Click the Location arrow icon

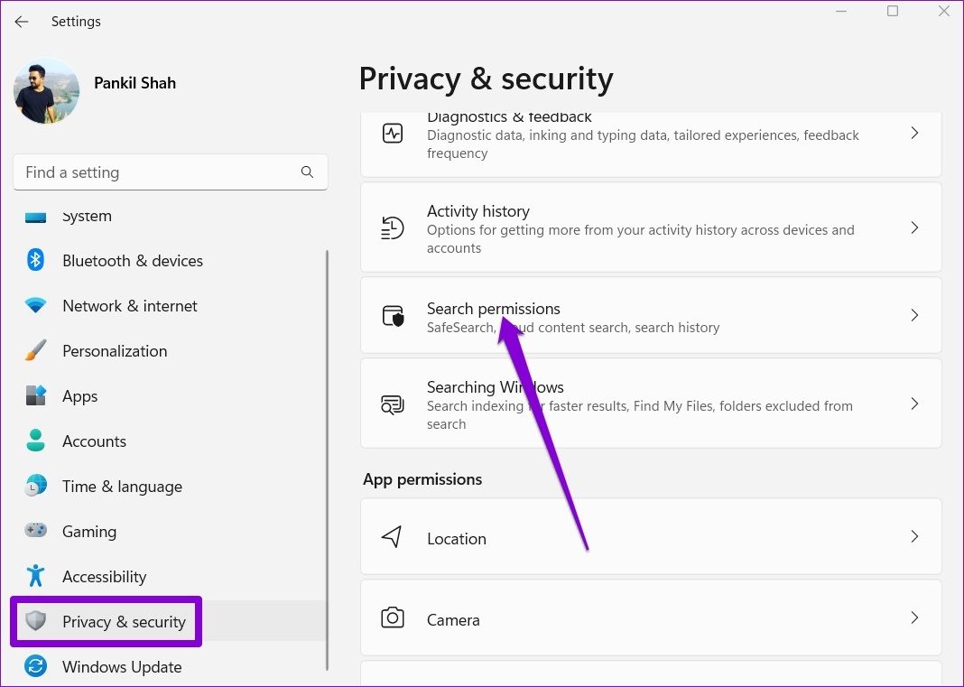392,538
